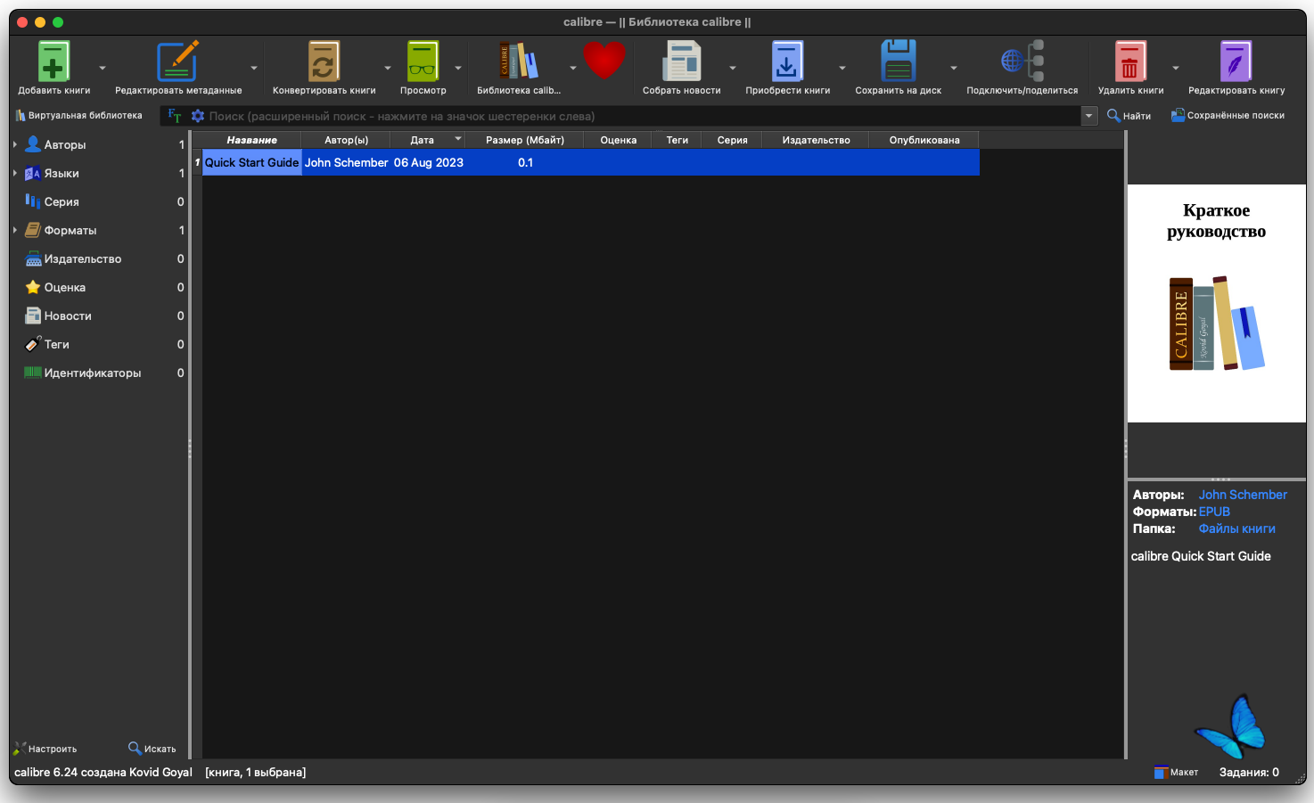The width and height of the screenshot is (1314, 803).
Task: Click Настроить below the tag browser
Action: pyautogui.click(x=45, y=749)
